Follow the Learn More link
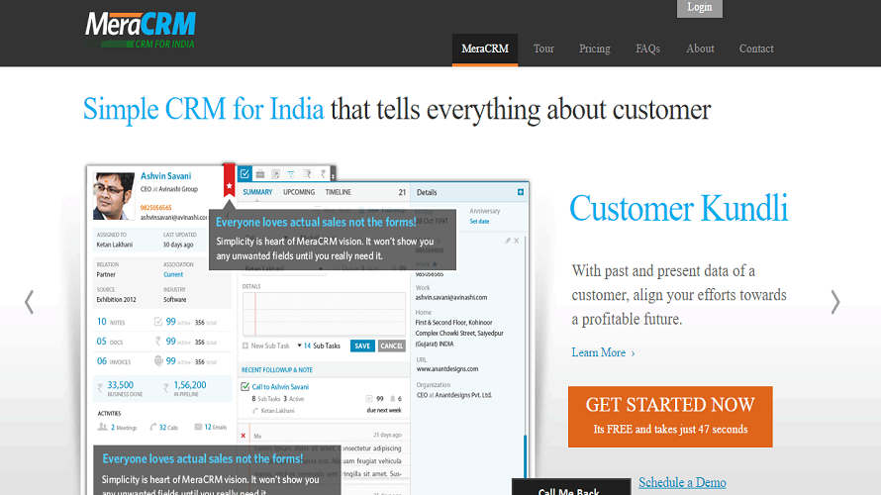 point(603,352)
